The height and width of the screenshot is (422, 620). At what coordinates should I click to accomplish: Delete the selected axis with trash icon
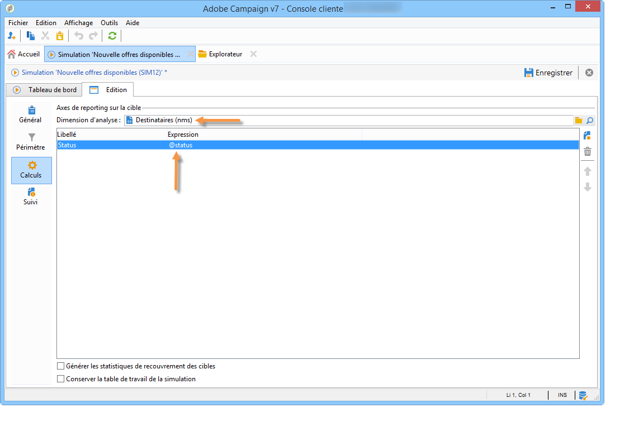pos(588,152)
